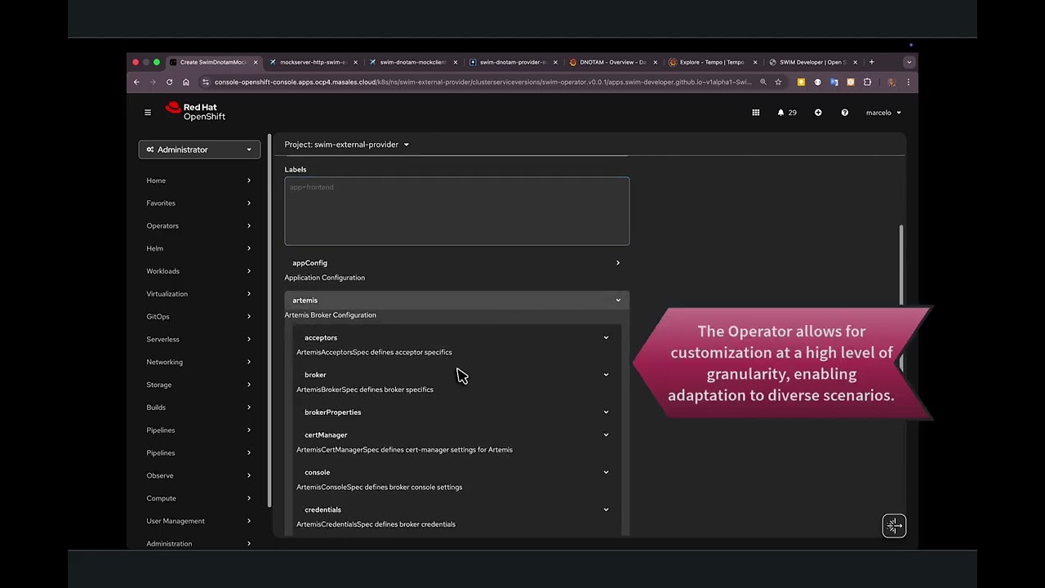Open the tab search dropdown arrow
This screenshot has height=588, width=1045.
(909, 62)
